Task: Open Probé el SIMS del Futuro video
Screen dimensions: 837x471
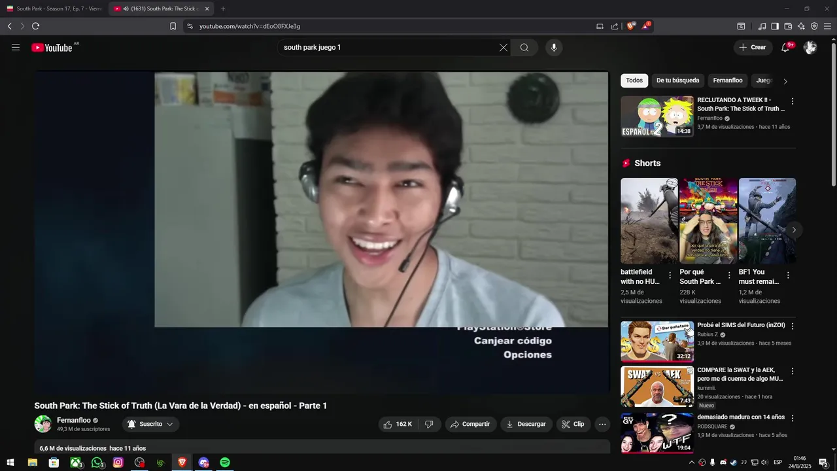Action: 657,341
